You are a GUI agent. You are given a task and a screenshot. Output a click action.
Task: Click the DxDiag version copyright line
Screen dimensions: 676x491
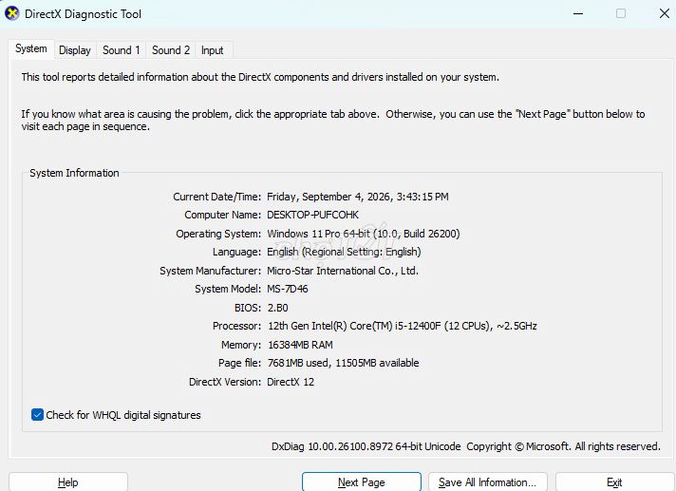466,446
